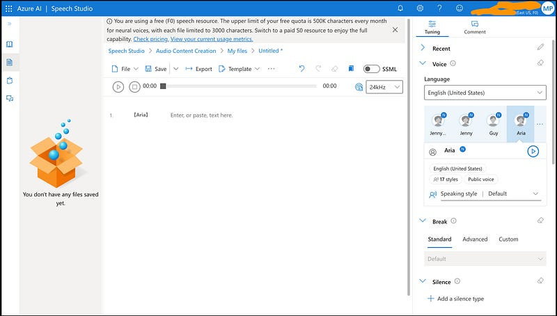Open View your current usage metrics link

(212, 39)
